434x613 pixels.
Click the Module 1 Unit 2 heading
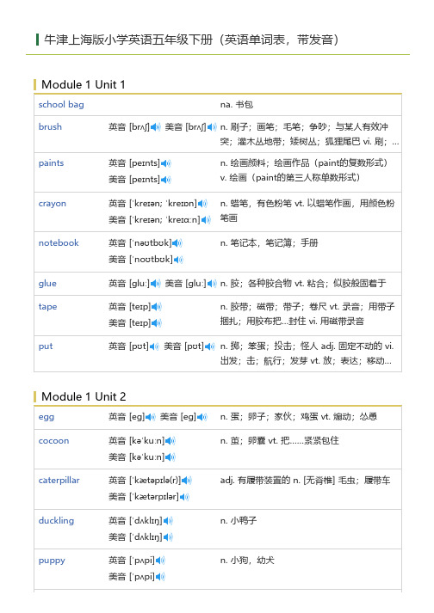coord(84,396)
